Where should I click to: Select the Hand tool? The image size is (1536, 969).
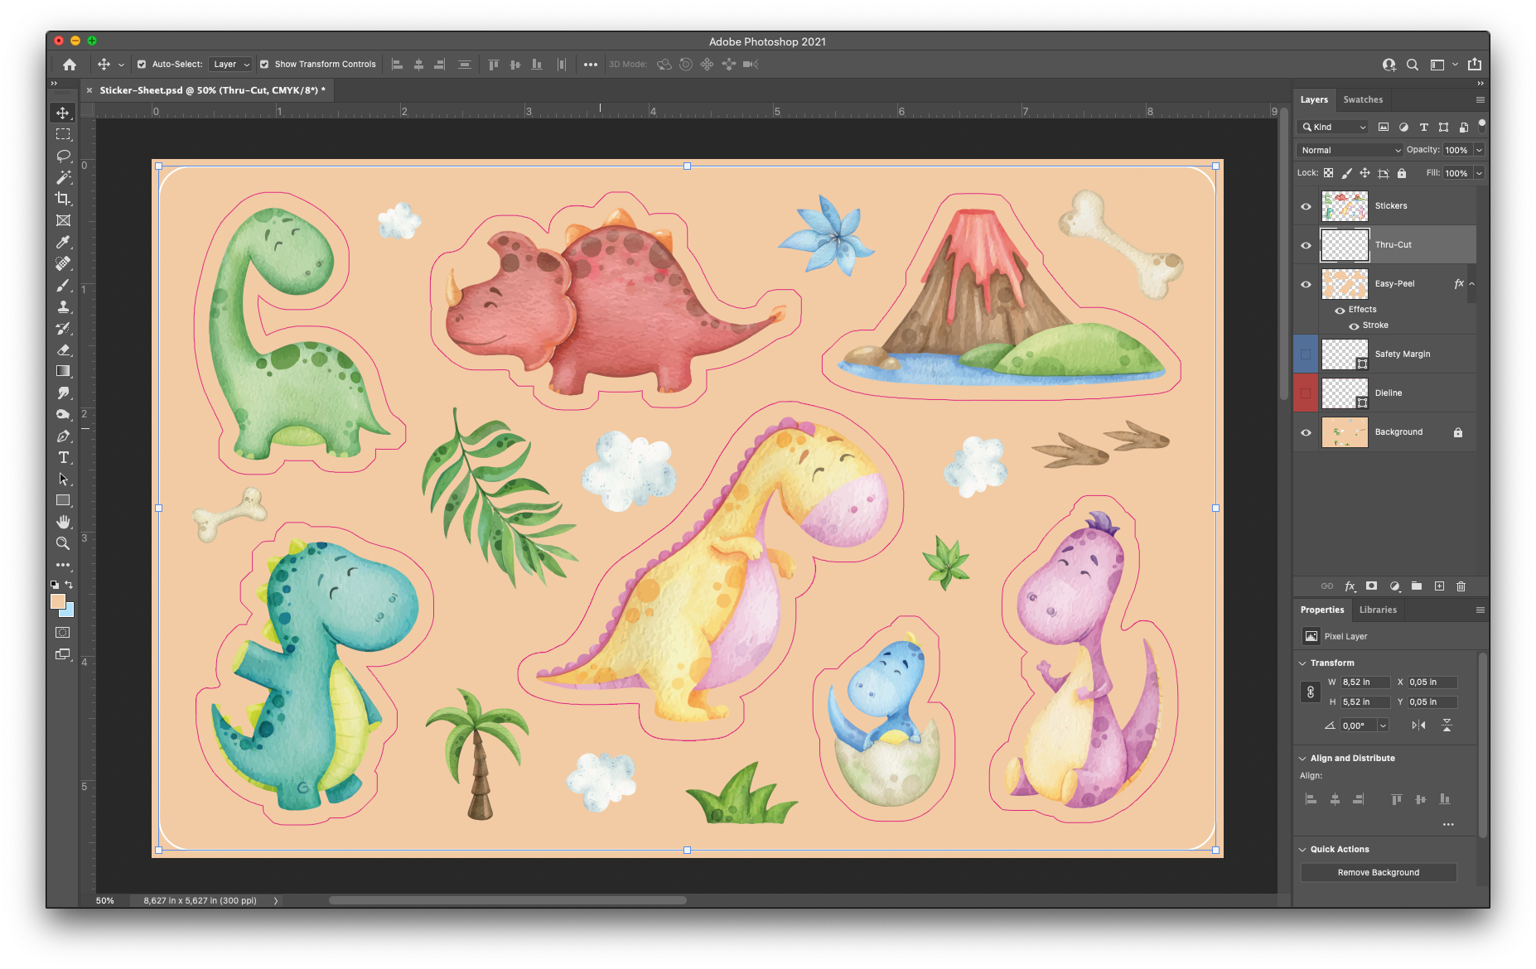[64, 522]
